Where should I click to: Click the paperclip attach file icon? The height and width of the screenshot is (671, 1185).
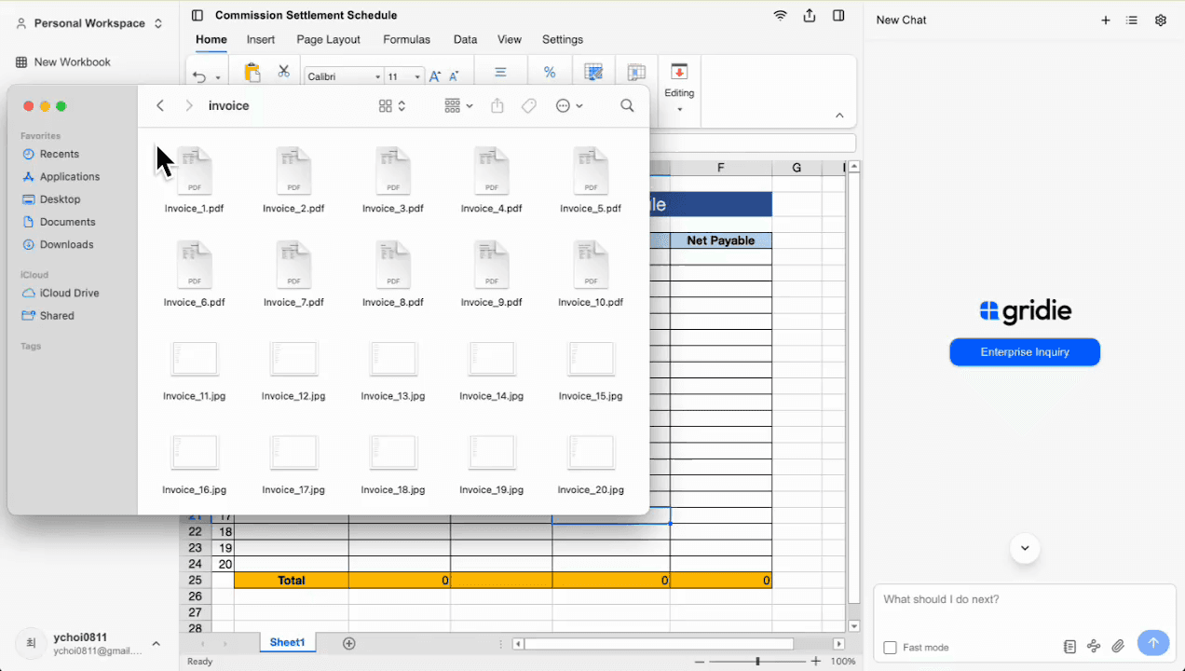[1119, 646]
